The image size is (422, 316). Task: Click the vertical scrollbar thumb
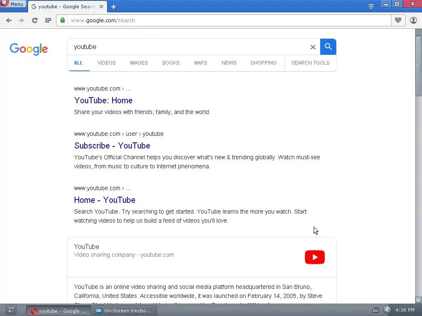(418, 66)
